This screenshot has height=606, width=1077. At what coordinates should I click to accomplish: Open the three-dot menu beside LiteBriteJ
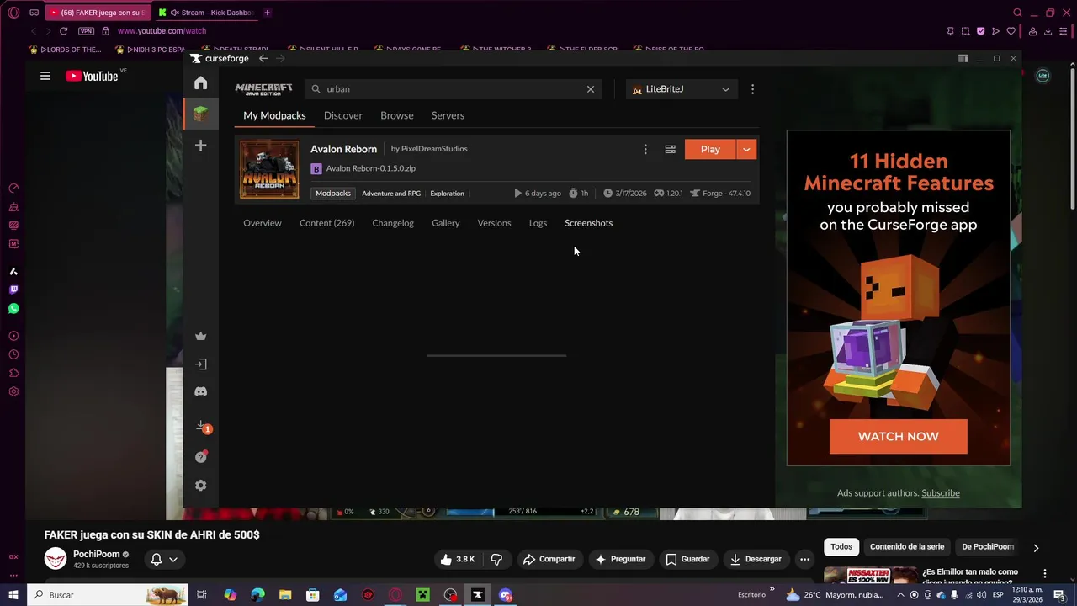click(x=752, y=88)
